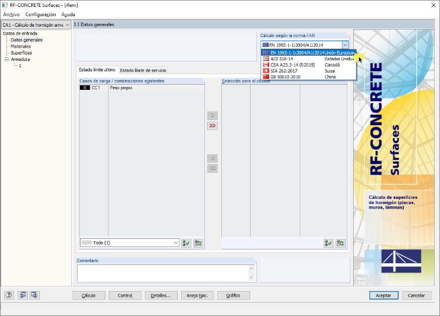Click the Cálculo button
This screenshot has width=440, height=316.
(x=89, y=296)
